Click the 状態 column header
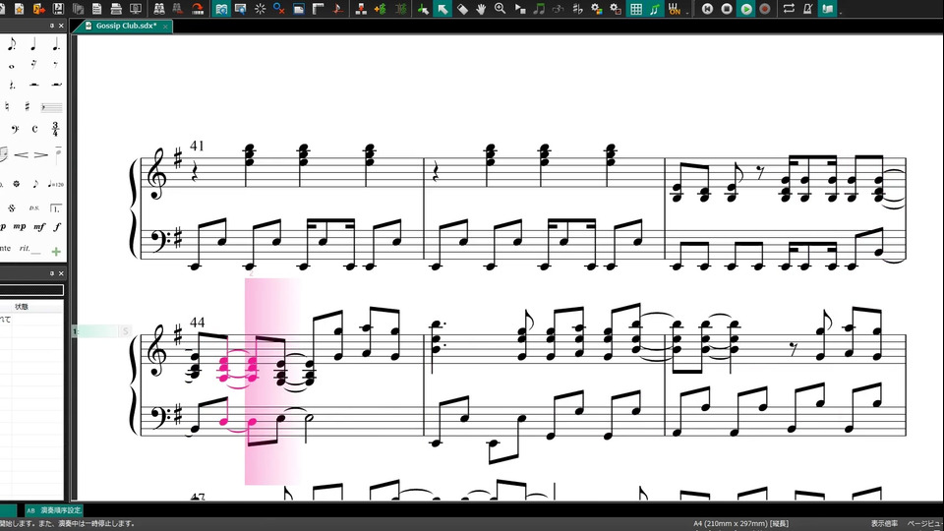 (x=22, y=307)
